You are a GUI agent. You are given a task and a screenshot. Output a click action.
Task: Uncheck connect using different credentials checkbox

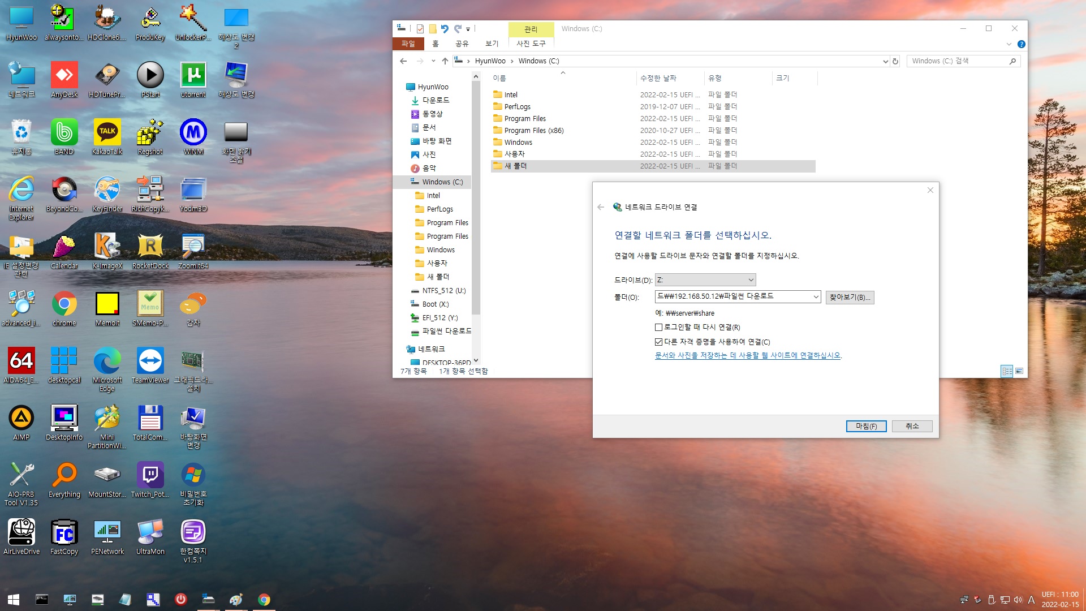[x=658, y=342]
